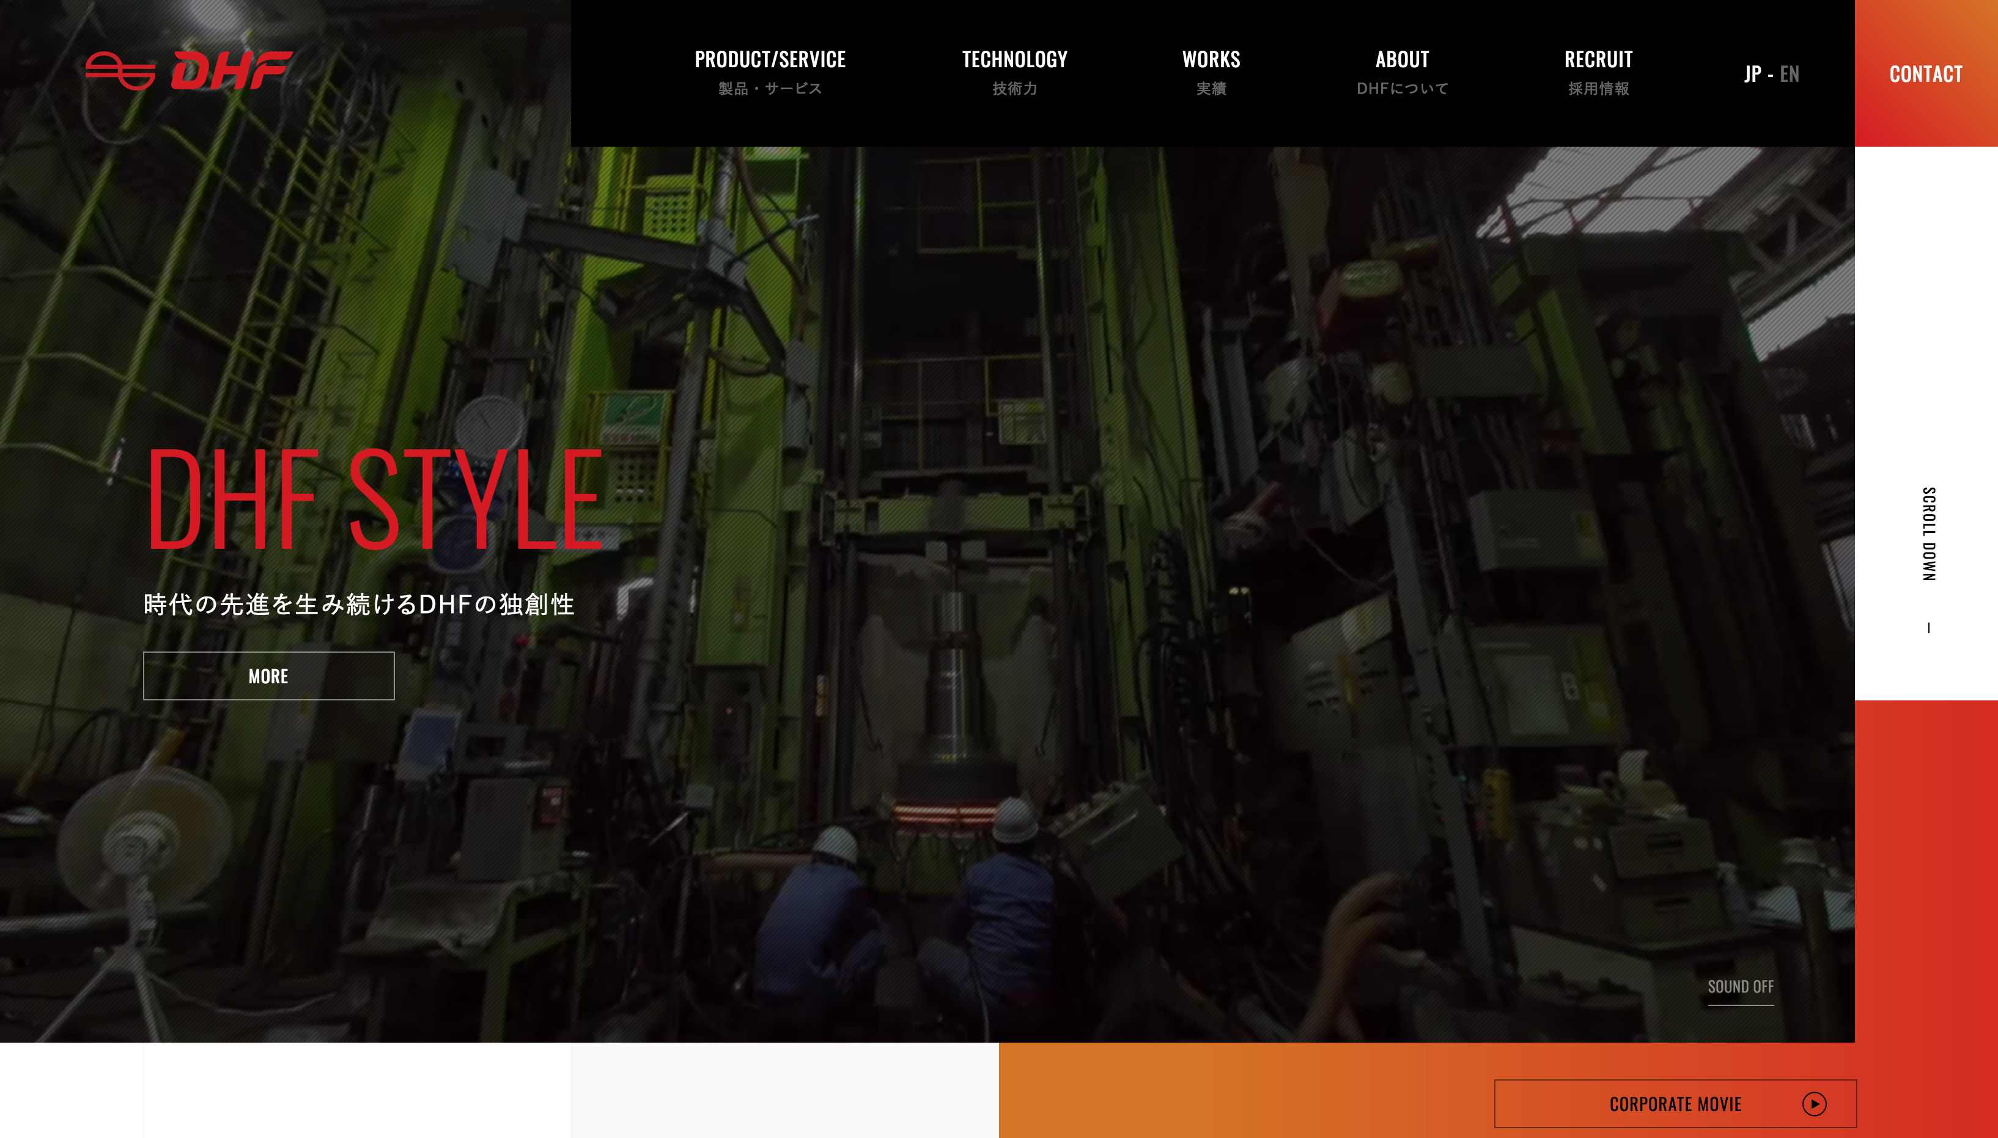Click the language separator dash element
1998x1138 pixels.
coord(1770,73)
